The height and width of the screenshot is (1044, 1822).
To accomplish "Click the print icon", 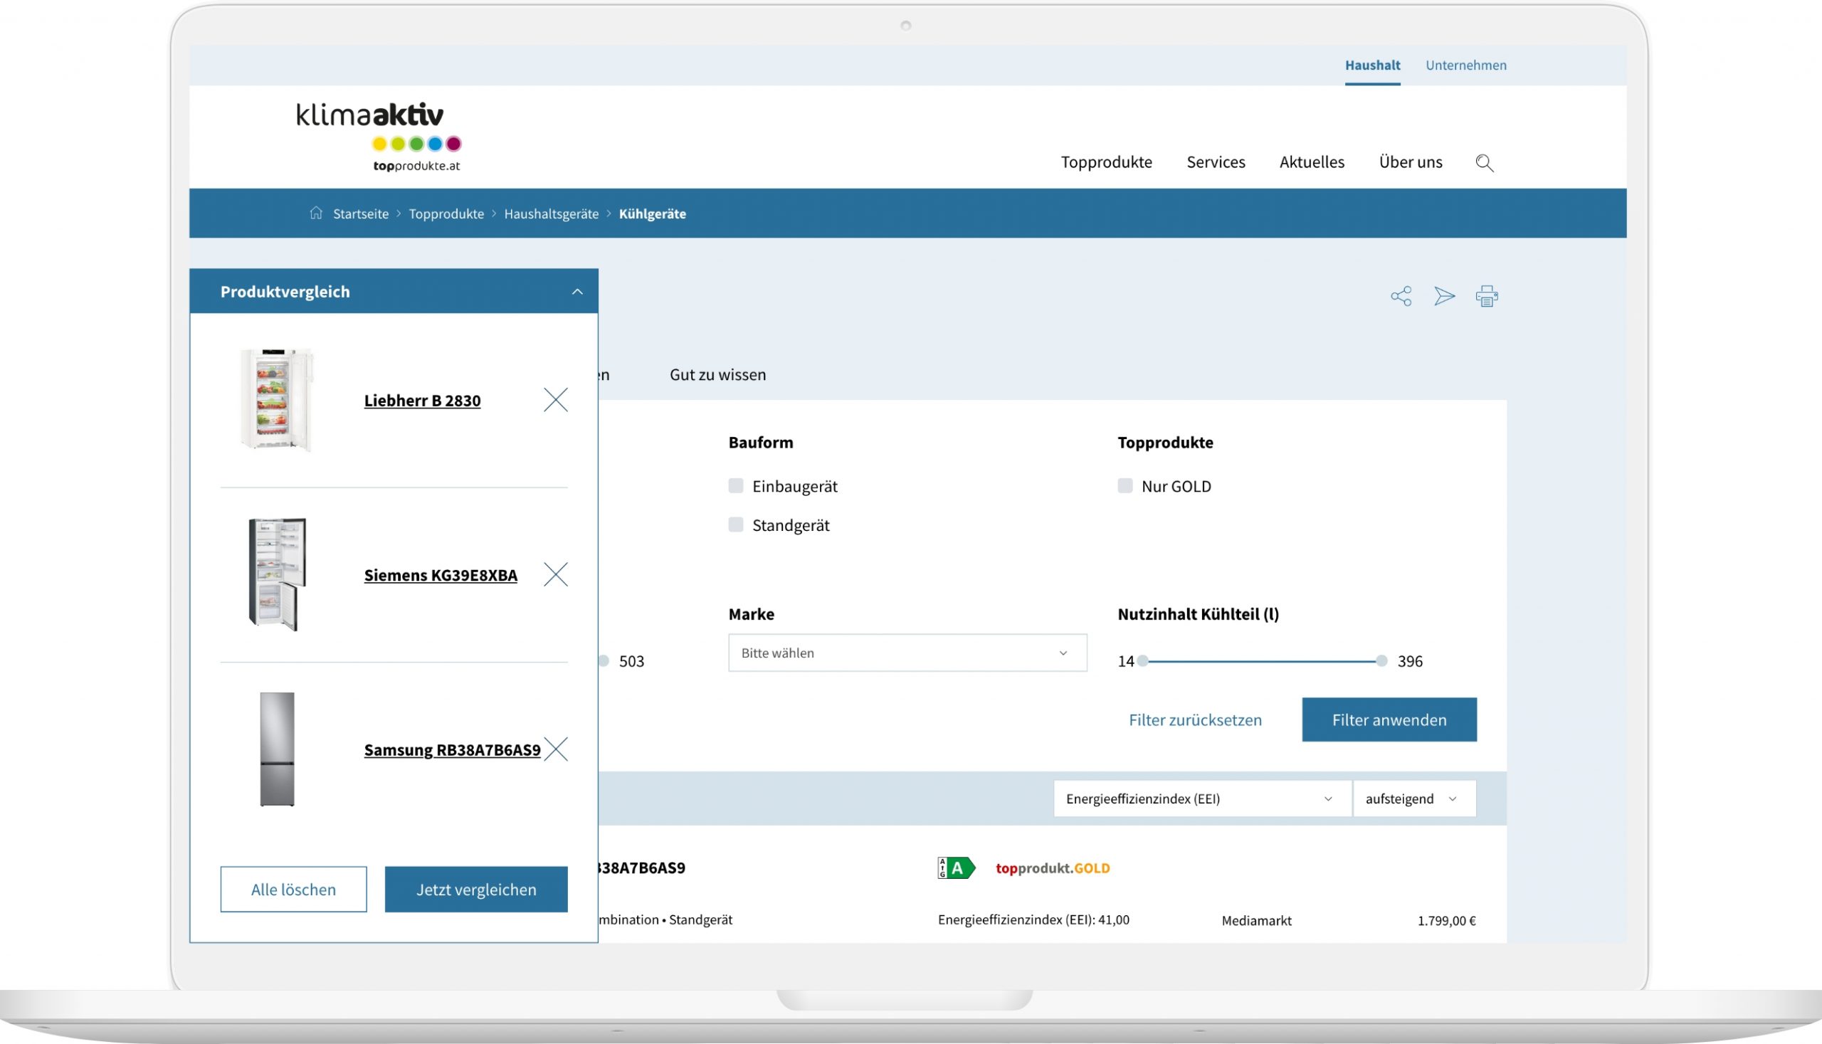I will 1487,296.
